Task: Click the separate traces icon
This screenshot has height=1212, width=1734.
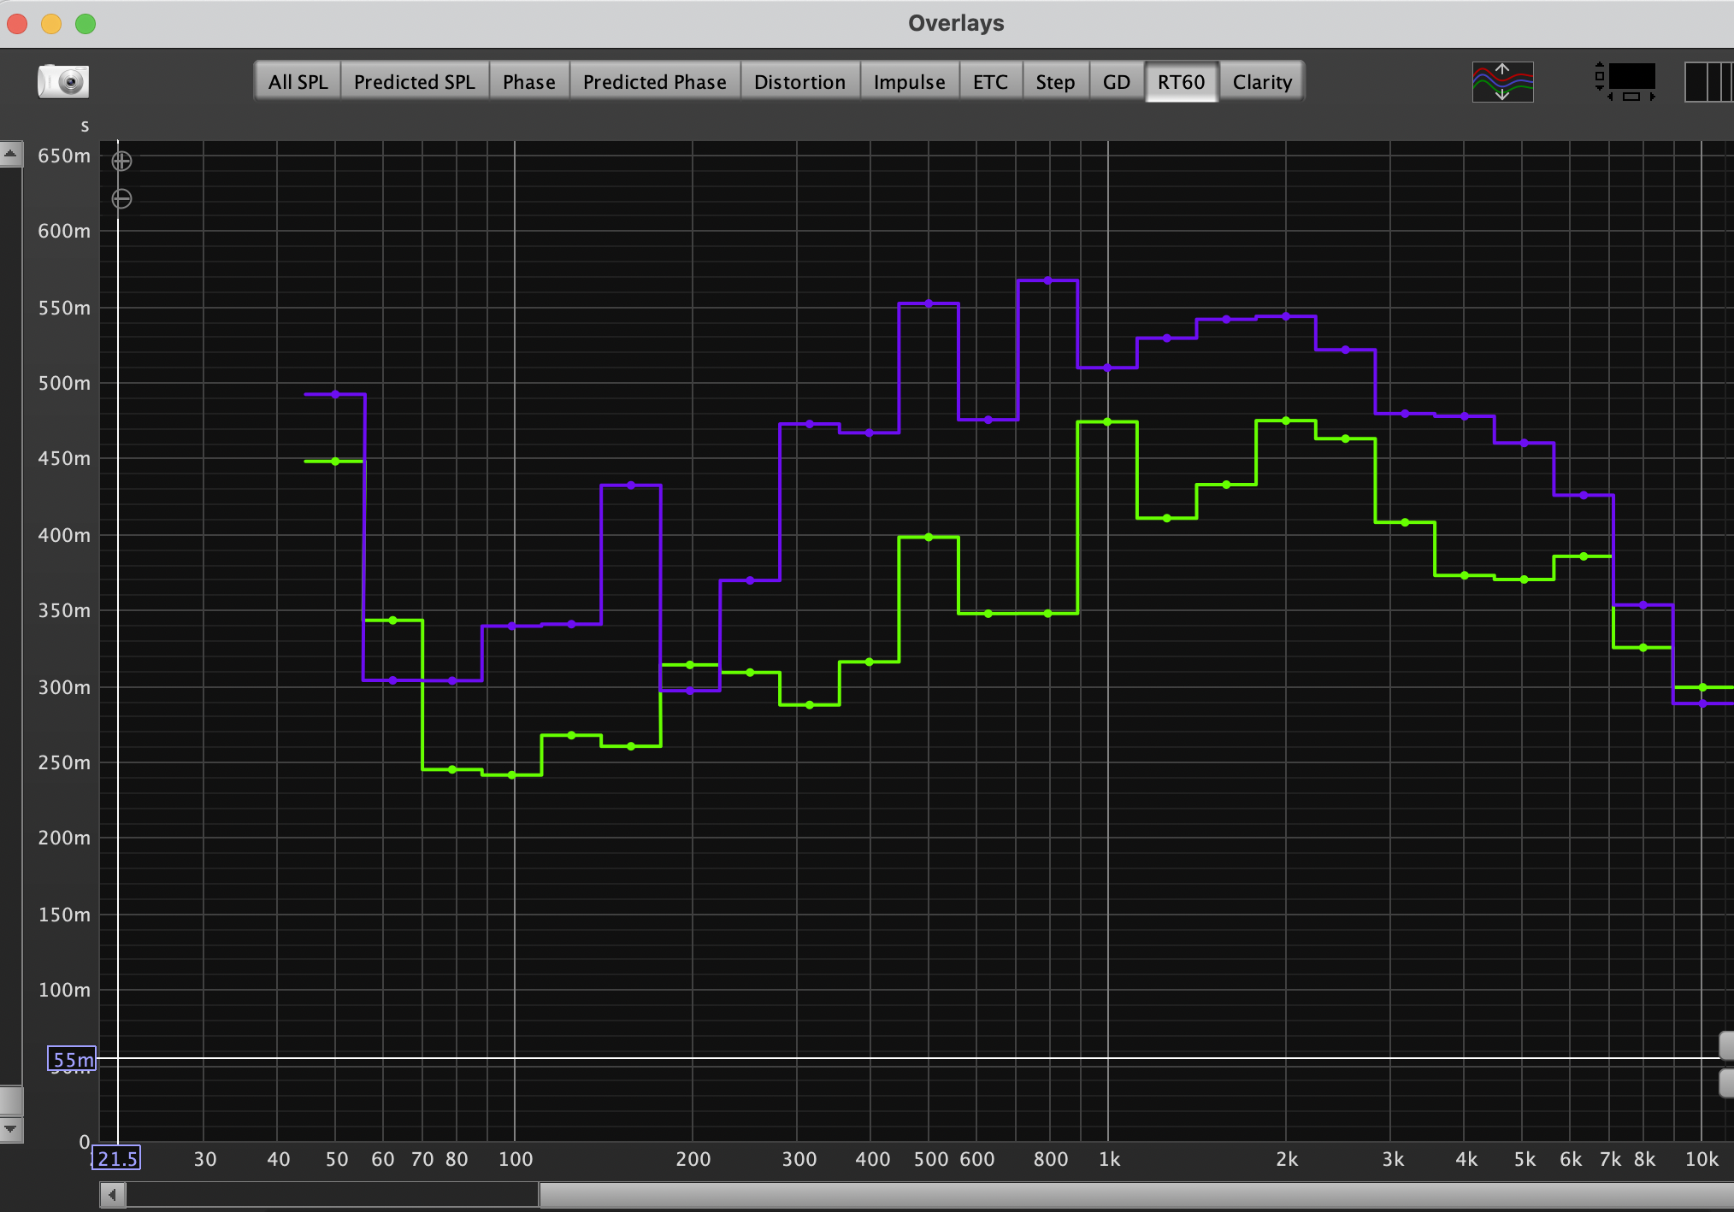Action: [x=1502, y=82]
